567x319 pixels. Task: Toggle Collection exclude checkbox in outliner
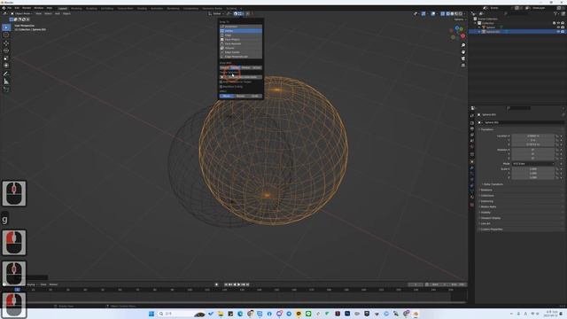click(x=554, y=23)
